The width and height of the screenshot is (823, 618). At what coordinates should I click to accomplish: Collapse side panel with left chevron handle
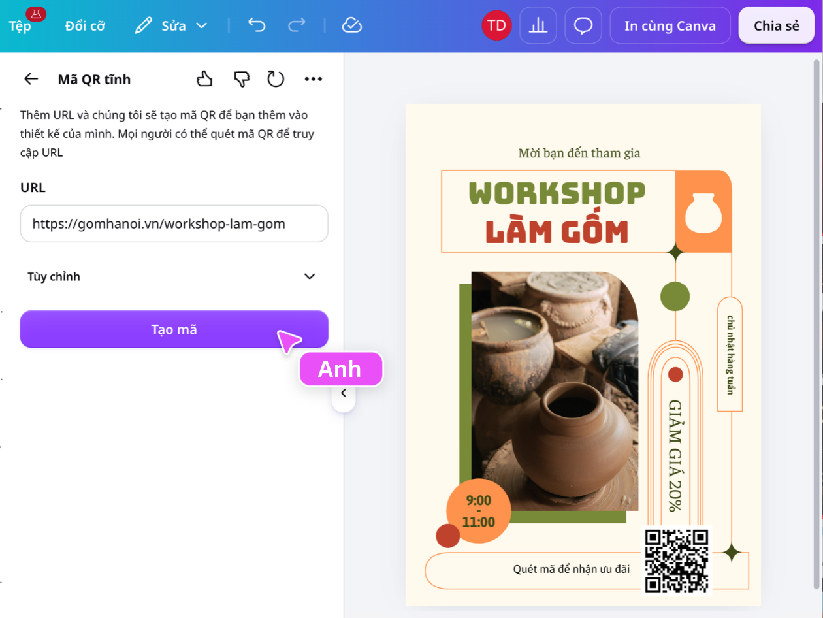coord(344,393)
